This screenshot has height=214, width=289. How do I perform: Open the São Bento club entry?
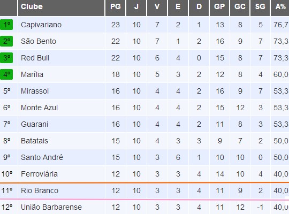tap(39, 41)
